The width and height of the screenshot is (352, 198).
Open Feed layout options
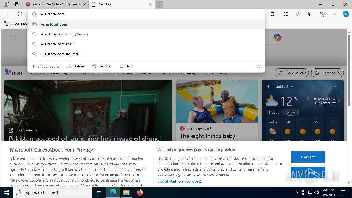pos(292,73)
